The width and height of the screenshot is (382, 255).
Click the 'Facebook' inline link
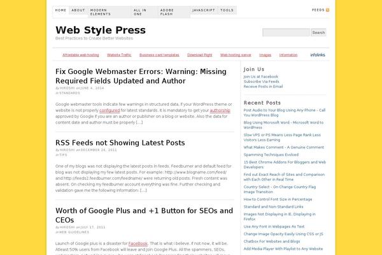138,244
